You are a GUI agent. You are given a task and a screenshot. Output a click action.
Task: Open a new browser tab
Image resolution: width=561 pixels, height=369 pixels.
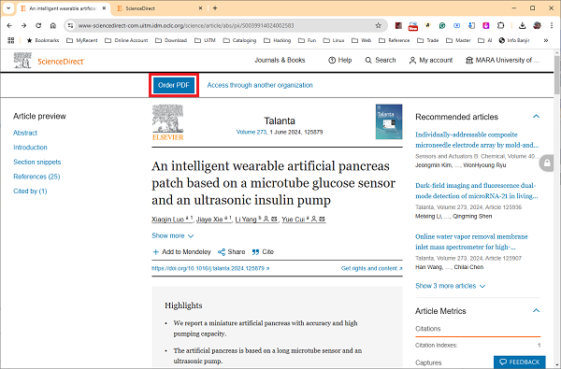point(215,7)
